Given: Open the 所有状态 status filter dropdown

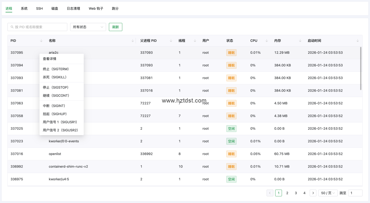Looking at the screenshot, I should 88,27.
